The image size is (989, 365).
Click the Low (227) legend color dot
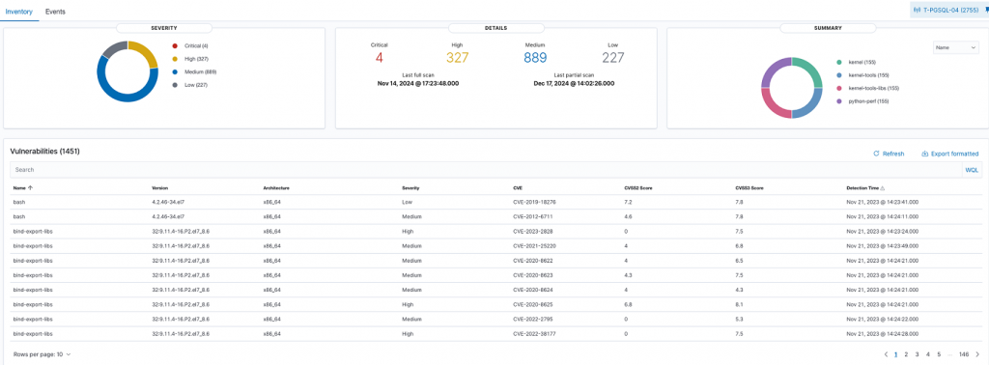[x=174, y=84]
